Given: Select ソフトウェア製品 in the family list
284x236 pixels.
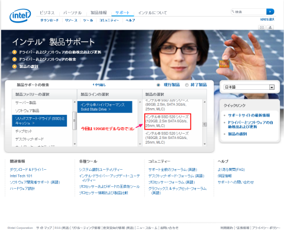Looking at the screenshot, I should [x=27, y=111].
